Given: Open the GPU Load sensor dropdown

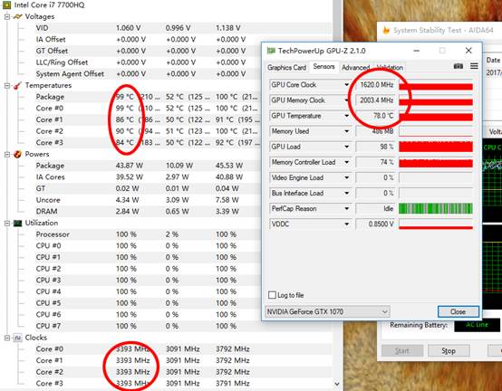Looking at the screenshot, I should point(346,147).
